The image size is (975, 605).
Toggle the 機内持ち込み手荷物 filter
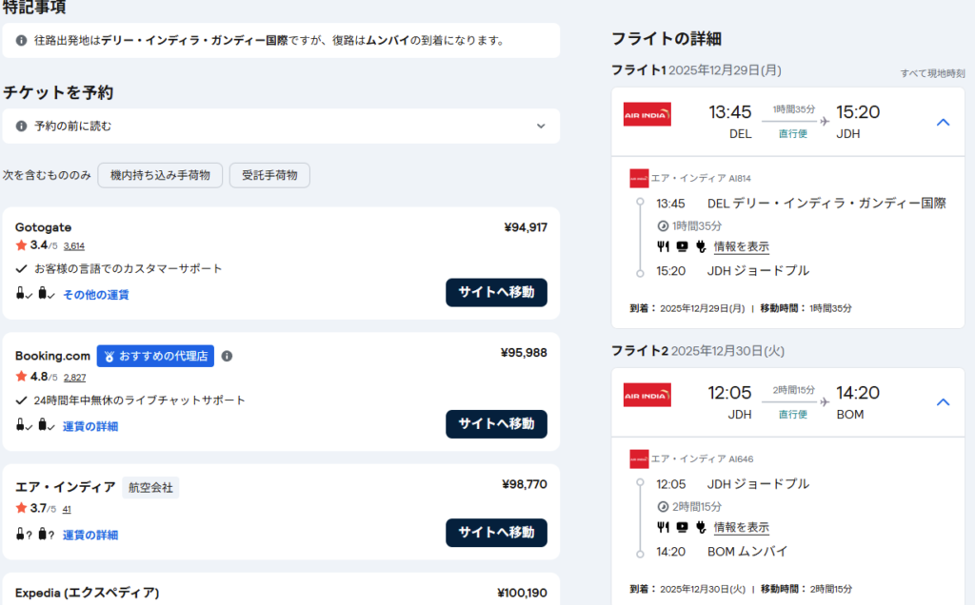coord(160,175)
